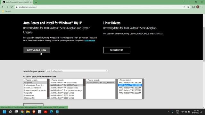Image resolution: width=205 pixels, height=115 pixels.
Task: Open the Chrome three-dot menu
Action: (x=202, y=7)
